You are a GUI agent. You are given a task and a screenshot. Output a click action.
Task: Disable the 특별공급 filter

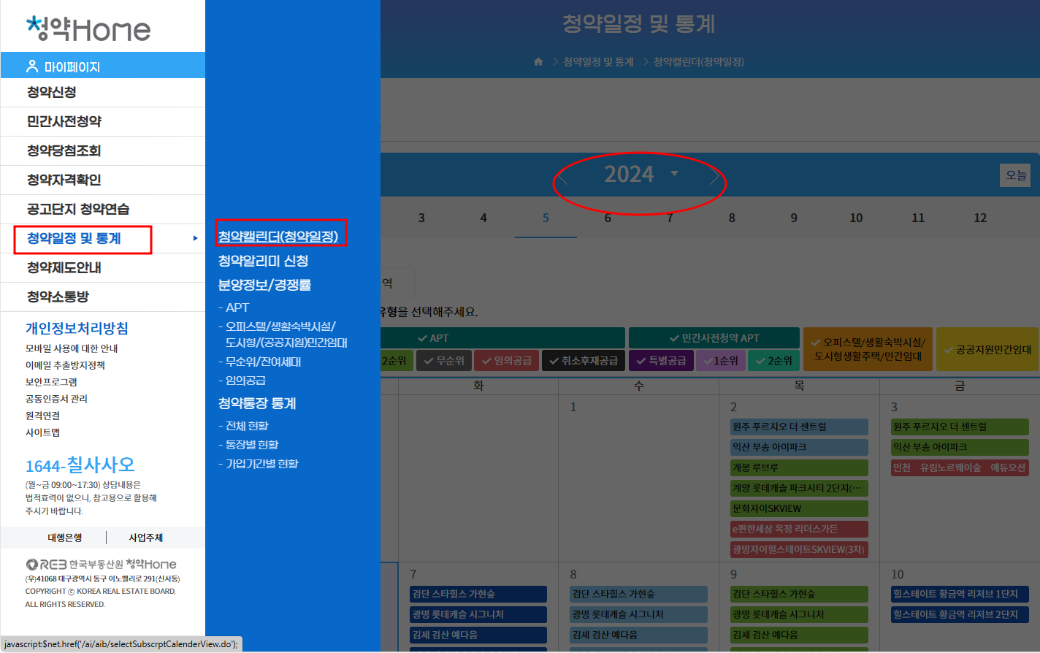661,360
